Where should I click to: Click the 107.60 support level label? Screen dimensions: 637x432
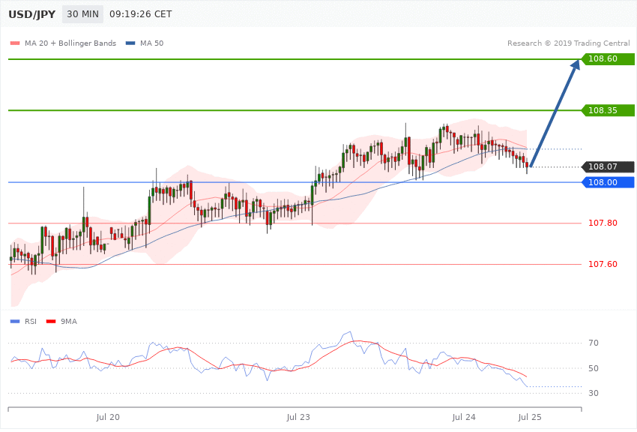point(603,264)
